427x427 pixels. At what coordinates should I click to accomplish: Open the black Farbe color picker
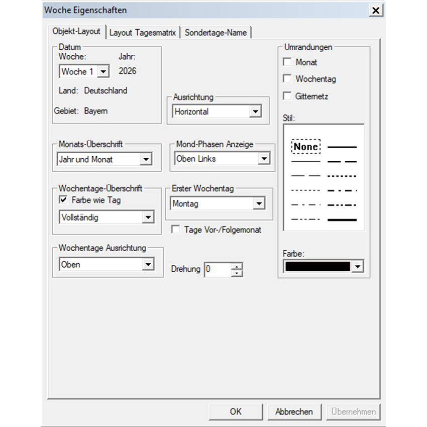pyautogui.click(x=357, y=267)
